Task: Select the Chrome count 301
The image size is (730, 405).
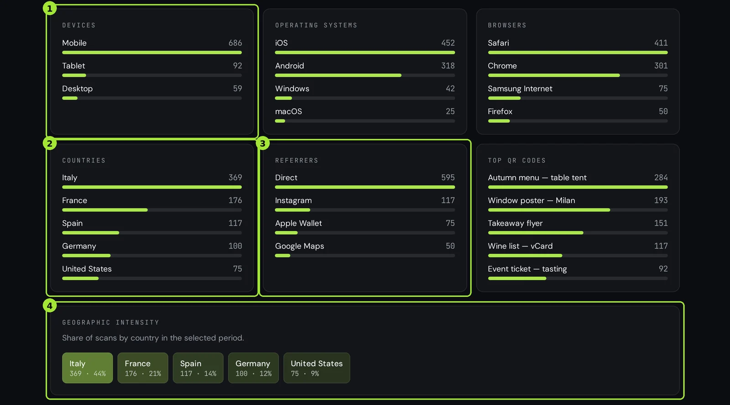Action: tap(661, 66)
